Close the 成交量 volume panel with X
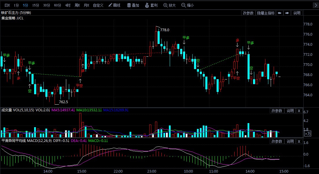The image size is (319, 174). pos(299,111)
